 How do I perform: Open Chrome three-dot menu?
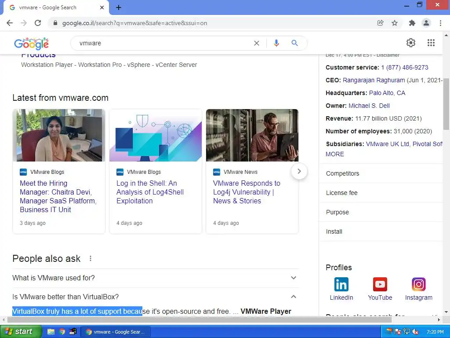(x=440, y=23)
